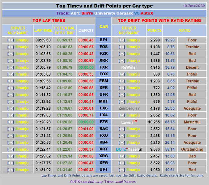Click the LAP TIME column header
This screenshot has height=185, width=209.
[x=43, y=30]
